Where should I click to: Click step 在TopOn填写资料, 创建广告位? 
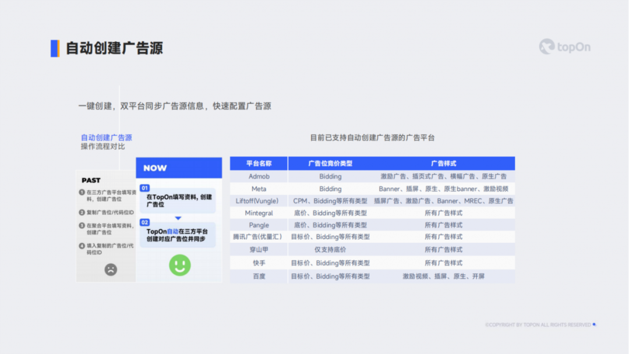coord(179,200)
